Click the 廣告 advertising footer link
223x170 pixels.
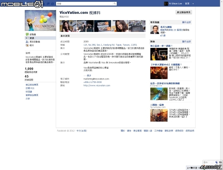point(129,130)
